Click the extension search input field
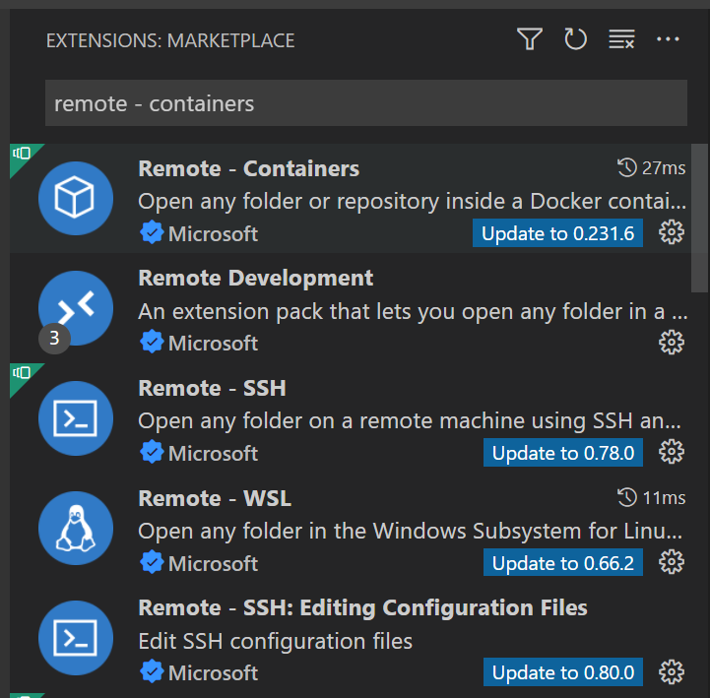This screenshot has width=710, height=698. tap(365, 103)
